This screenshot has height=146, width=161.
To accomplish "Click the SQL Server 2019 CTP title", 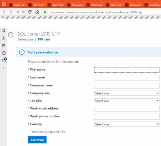I will [x=39, y=34].
